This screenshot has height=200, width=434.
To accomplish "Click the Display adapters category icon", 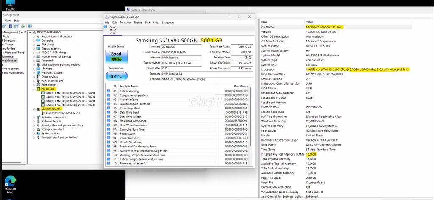I will pyautogui.click(x=38, y=48).
